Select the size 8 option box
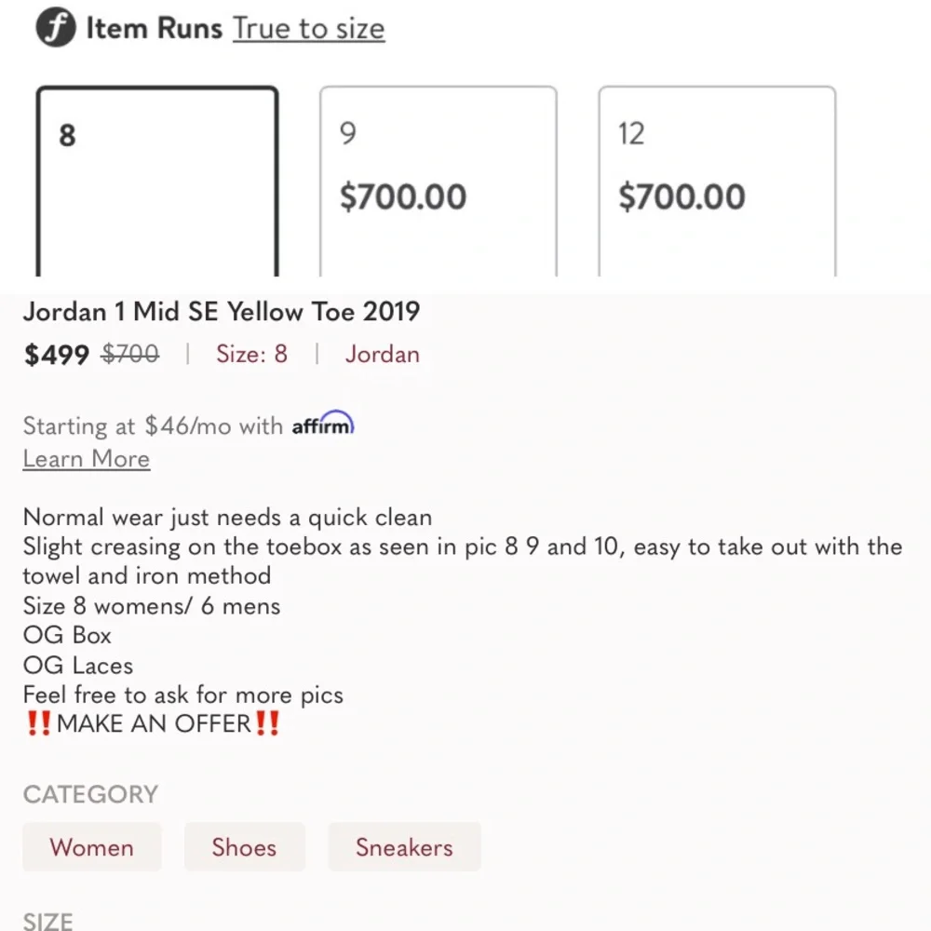 (x=157, y=182)
